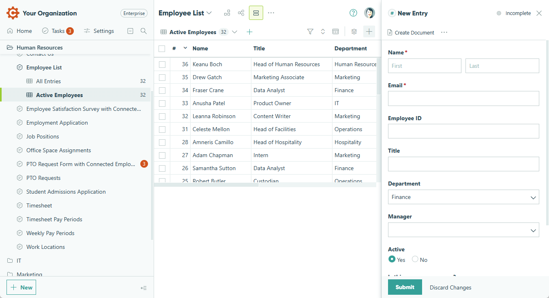Open Tasks with 3 pending
The width and height of the screenshot is (549, 298).
point(58,31)
